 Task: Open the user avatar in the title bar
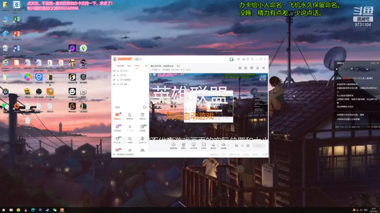pyautogui.click(x=231, y=59)
